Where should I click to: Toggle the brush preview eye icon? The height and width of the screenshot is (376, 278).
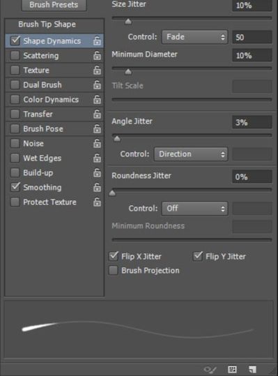click(210, 370)
